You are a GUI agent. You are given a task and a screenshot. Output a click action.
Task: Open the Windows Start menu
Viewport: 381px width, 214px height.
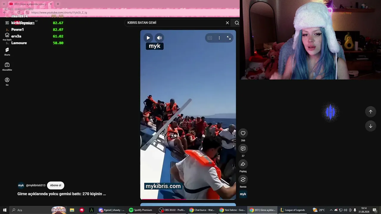(4, 210)
